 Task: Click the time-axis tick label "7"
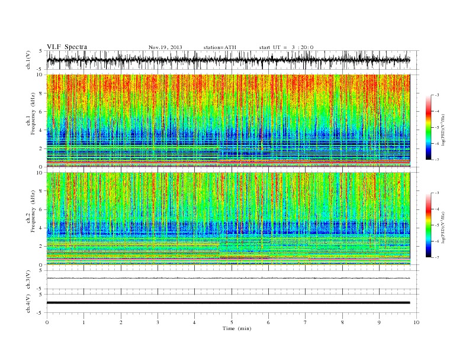tap(306, 322)
